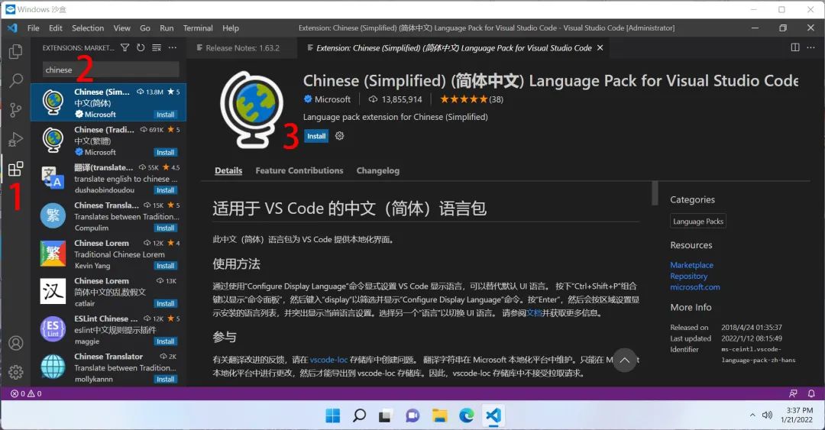Open editor more actions ellipsis
Screen dimensions: 825x430
click(x=810, y=47)
